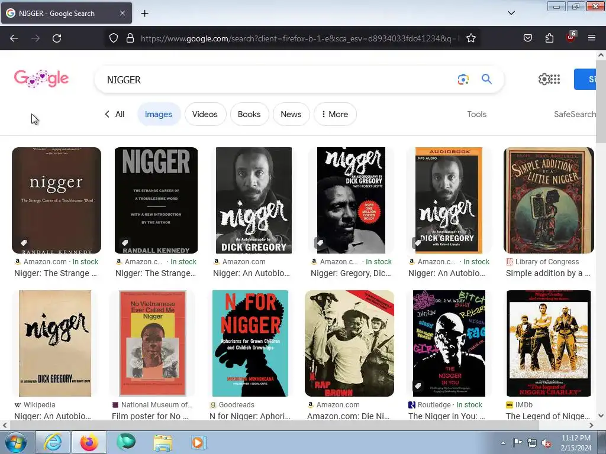Image resolution: width=606 pixels, height=454 pixels.
Task: Switch to the Books filter tab
Action: [249, 114]
